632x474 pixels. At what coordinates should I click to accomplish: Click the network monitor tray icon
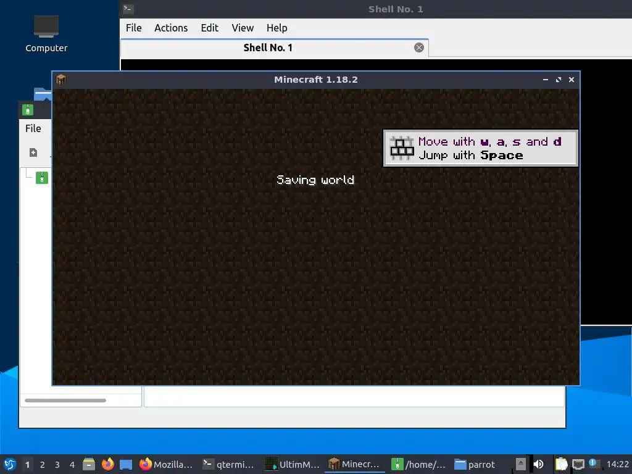578,464
